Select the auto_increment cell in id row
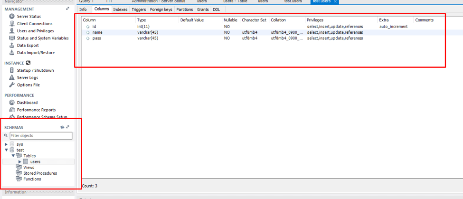The height and width of the screenshot is (199, 463). tap(393, 27)
